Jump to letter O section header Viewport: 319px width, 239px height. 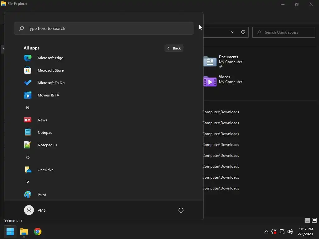coord(28,157)
